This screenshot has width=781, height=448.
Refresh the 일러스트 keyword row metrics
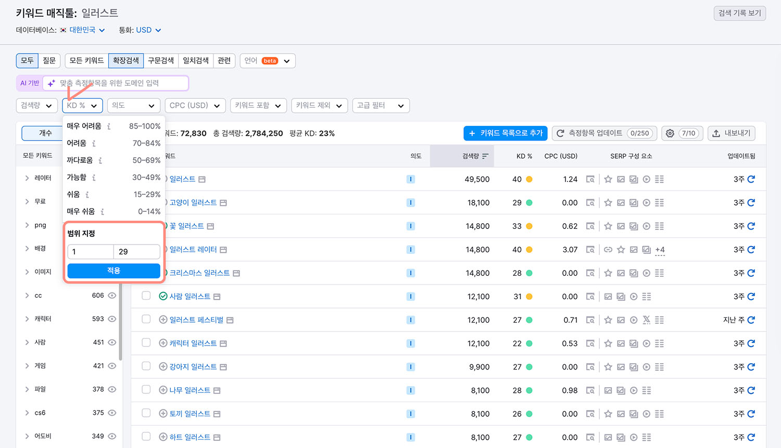[x=751, y=179]
